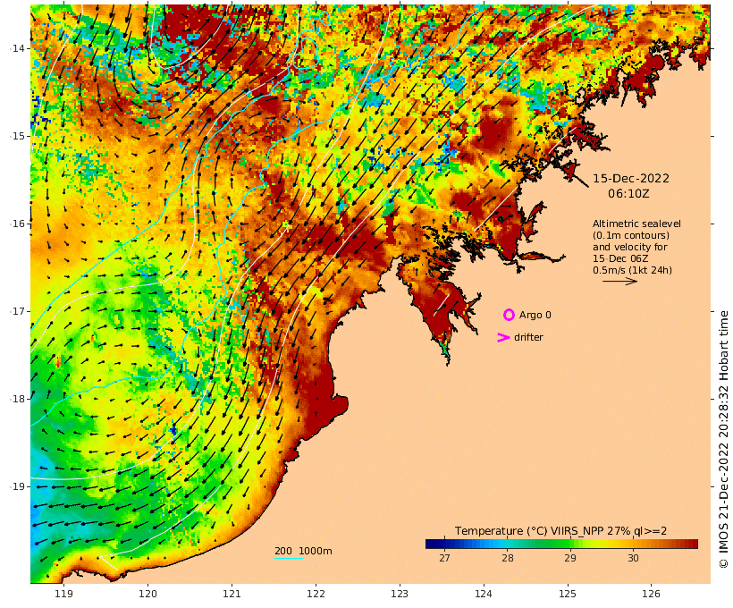The image size is (733, 608).
Task: Click the longitude axis label '122'
Action: (316, 594)
